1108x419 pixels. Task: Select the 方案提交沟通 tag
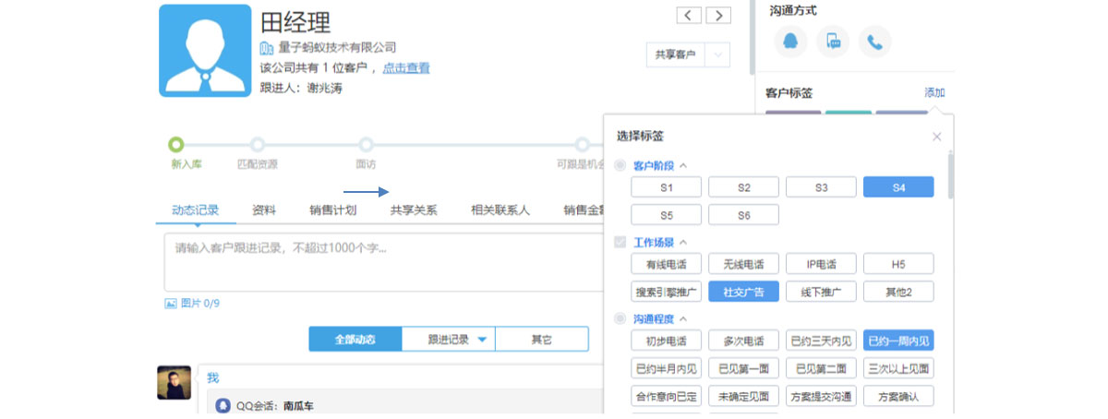(x=821, y=397)
